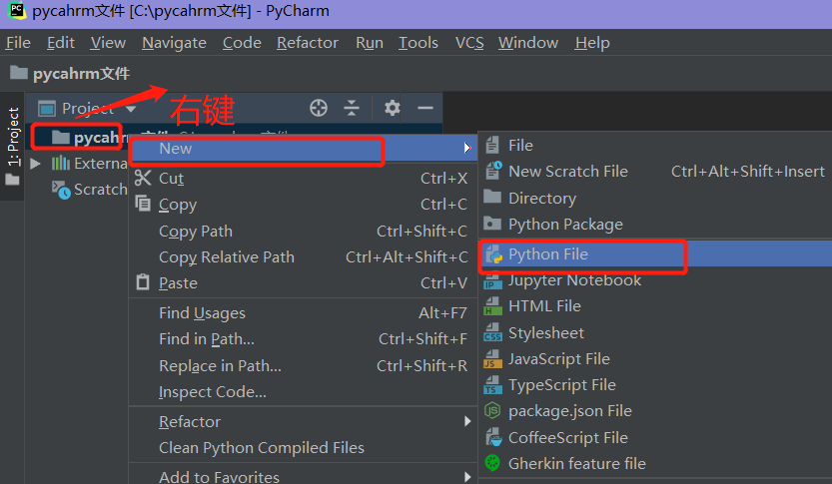Click the Project view window icon
The width and height of the screenshot is (832, 484).
(47, 109)
